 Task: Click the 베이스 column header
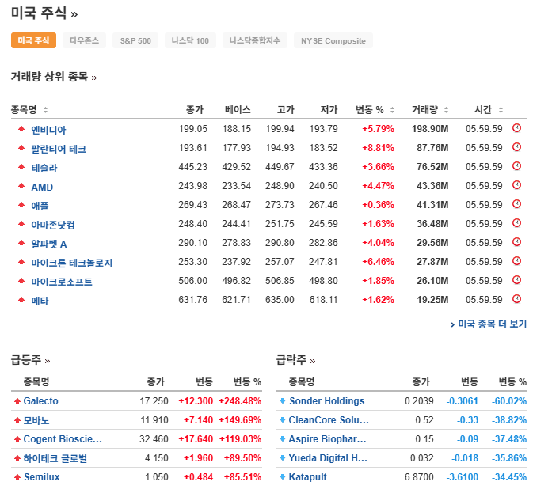(238, 110)
